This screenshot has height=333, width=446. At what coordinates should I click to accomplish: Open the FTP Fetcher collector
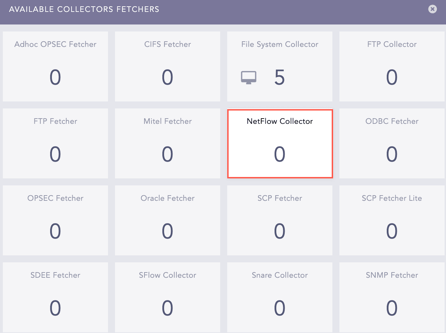55,143
